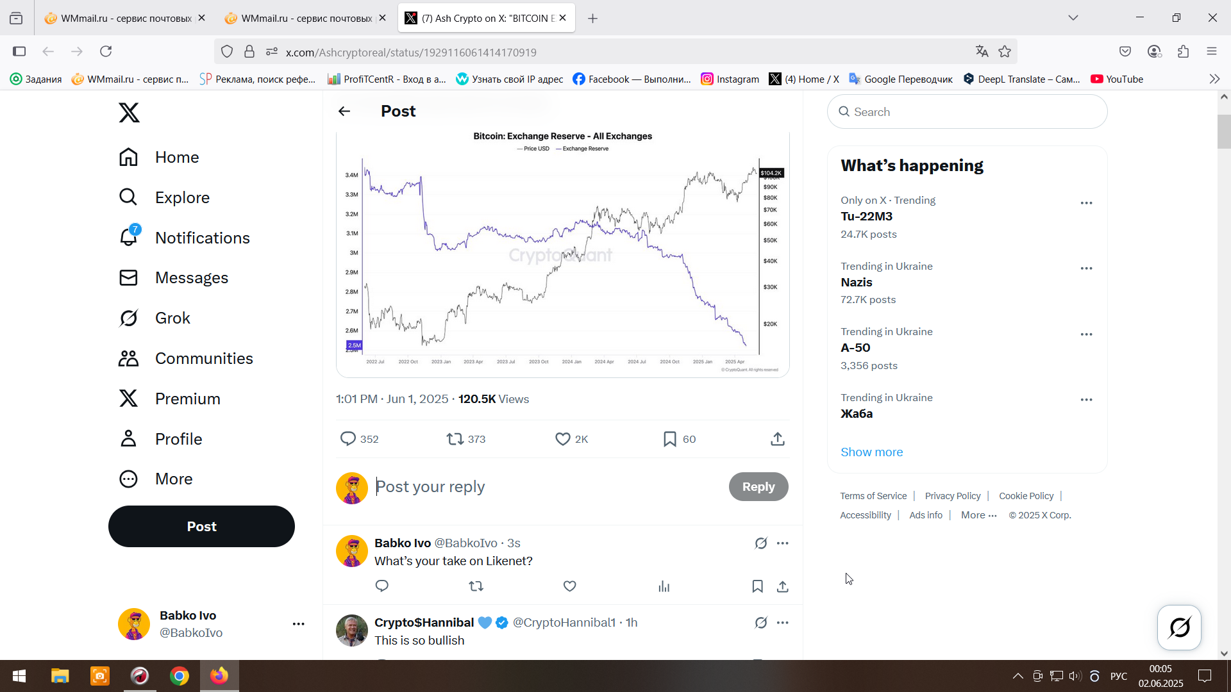View analytics on Babko Ivo's reply
This screenshot has height=692, width=1231.
(x=664, y=586)
